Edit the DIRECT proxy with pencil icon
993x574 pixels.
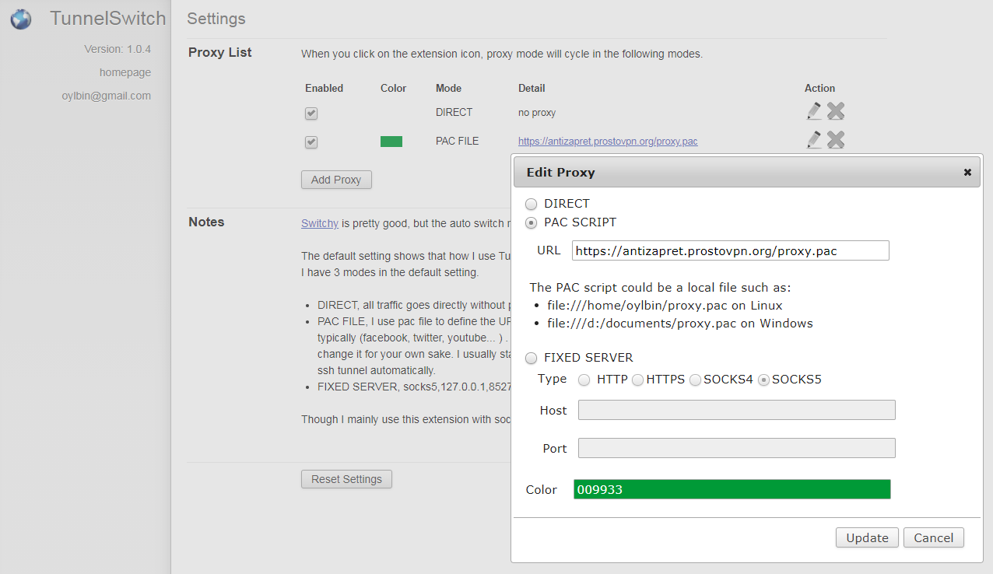point(814,111)
